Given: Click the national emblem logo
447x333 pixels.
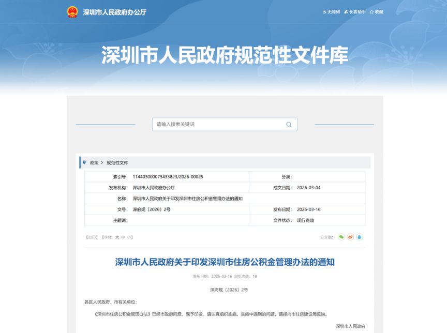Looking at the screenshot, I should [72, 12].
